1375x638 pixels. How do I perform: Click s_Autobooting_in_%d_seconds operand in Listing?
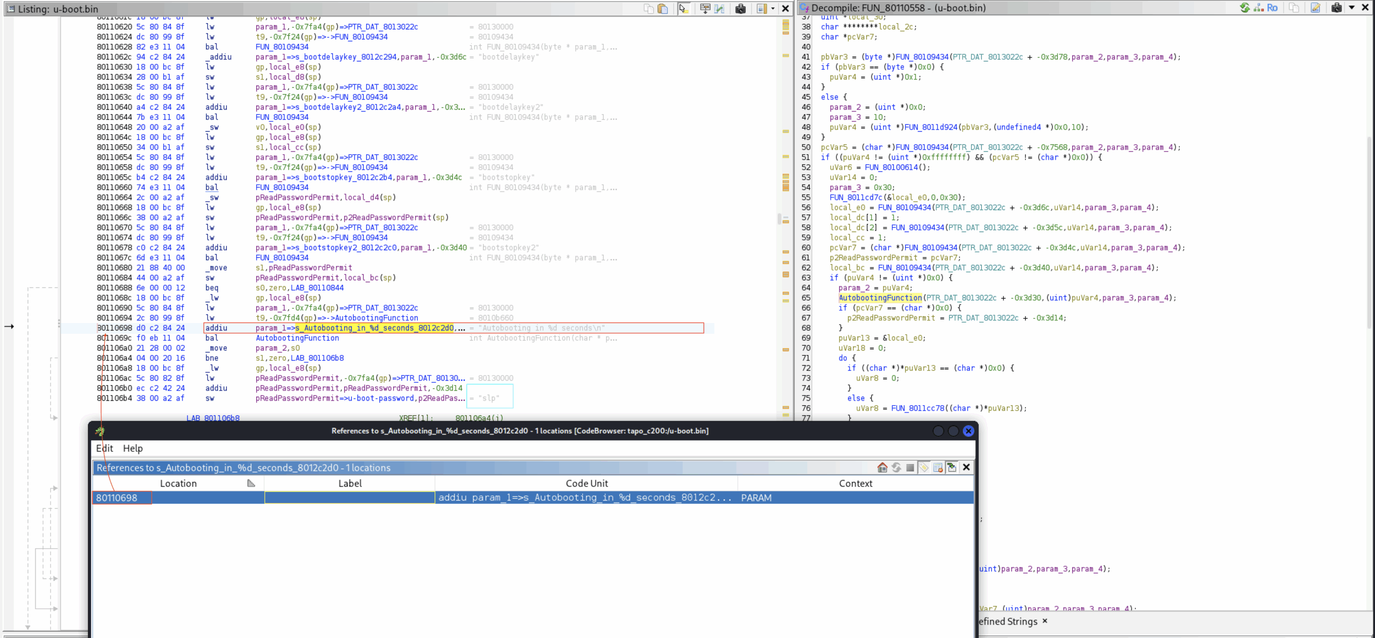[x=374, y=328]
